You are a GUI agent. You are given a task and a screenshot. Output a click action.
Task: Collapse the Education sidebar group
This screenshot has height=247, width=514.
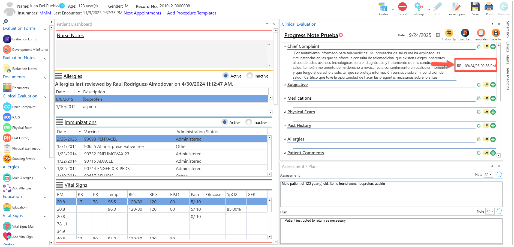45,197
